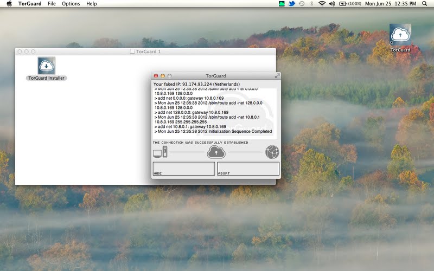Open Time Machine menu bar icon
434x271 pixels.
pyautogui.click(x=302, y=4)
